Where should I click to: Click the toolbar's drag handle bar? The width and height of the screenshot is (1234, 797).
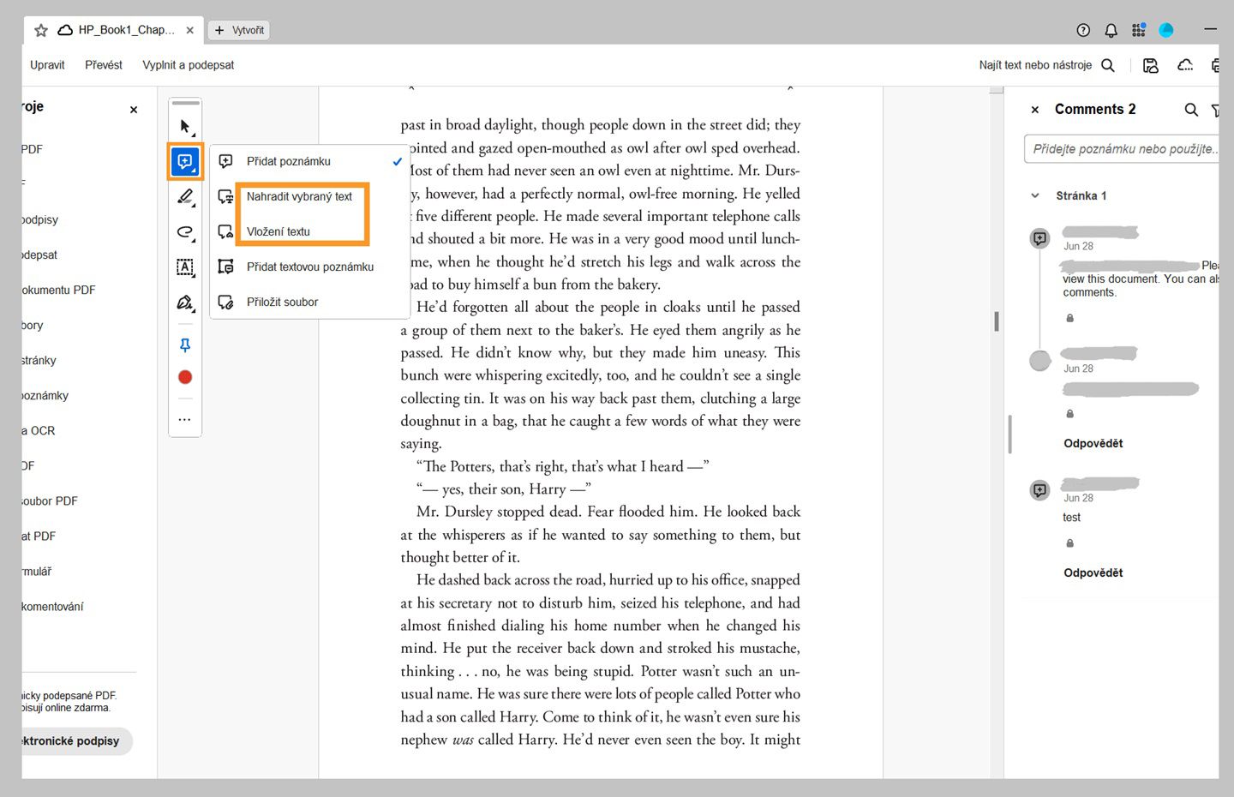coord(185,103)
